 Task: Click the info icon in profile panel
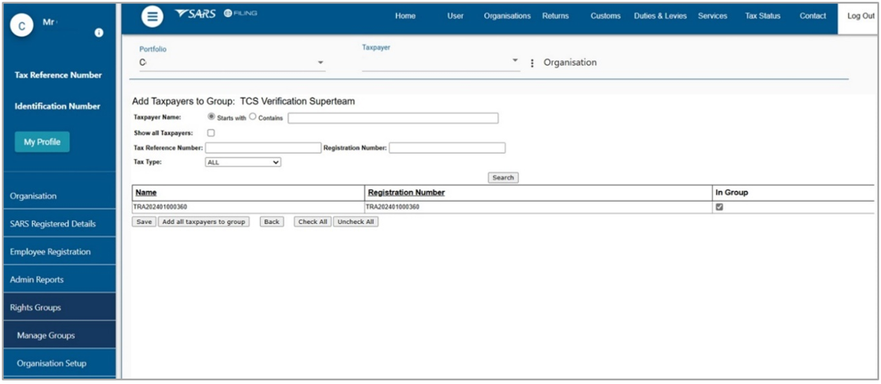99,33
